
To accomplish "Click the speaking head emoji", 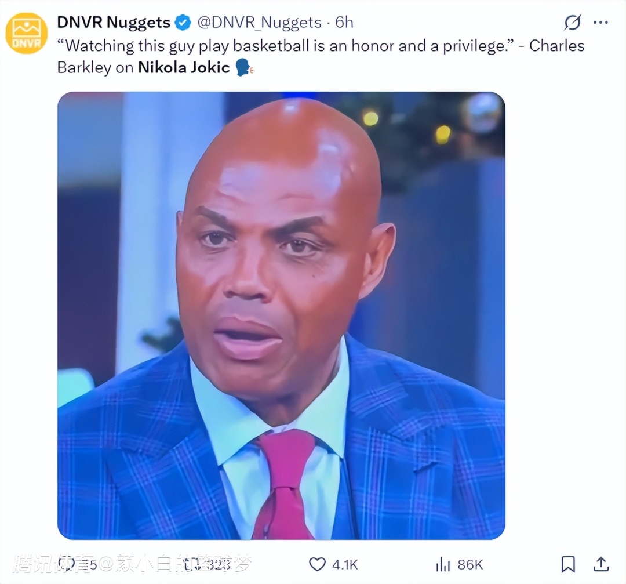I will (x=244, y=67).
